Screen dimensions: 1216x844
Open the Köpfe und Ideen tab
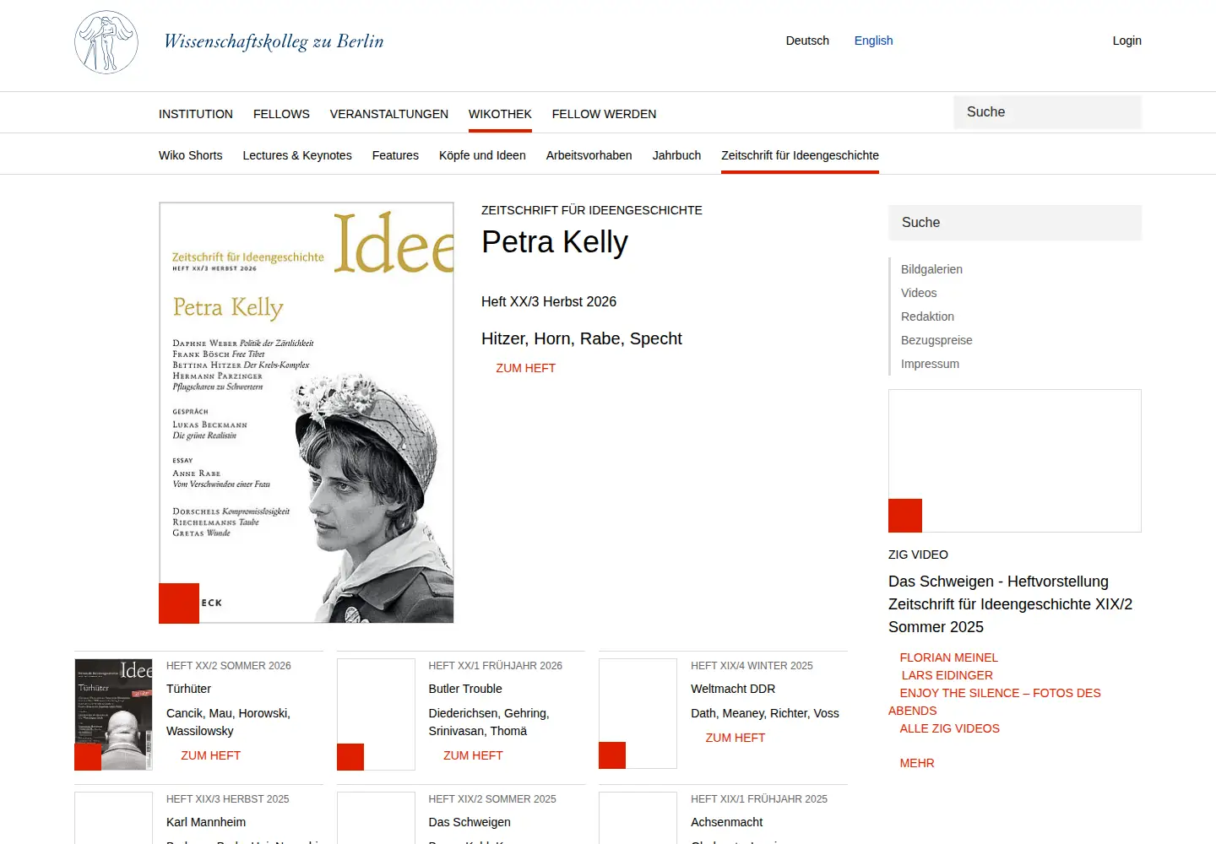[482, 155]
